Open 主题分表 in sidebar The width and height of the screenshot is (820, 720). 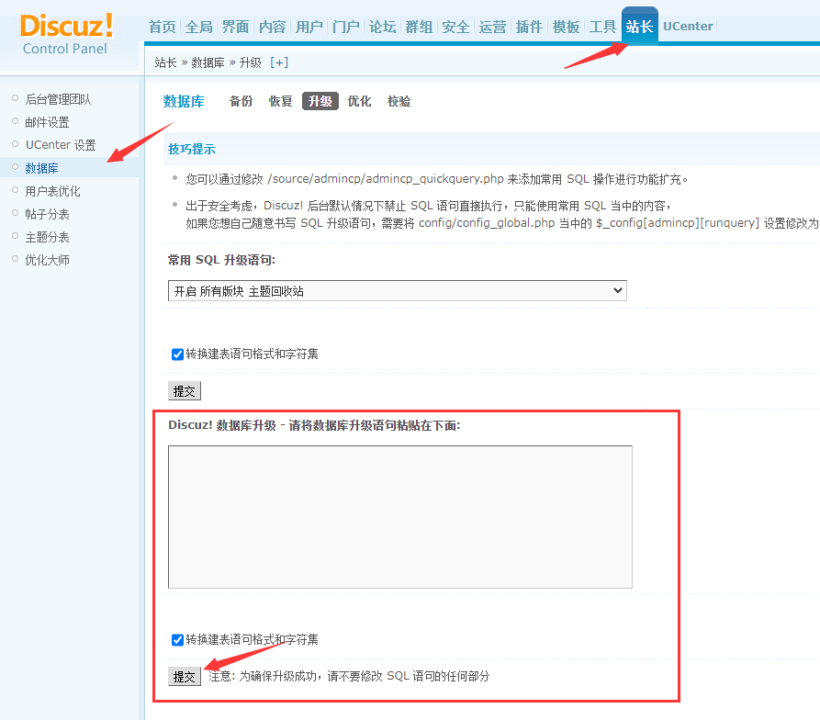pyautogui.click(x=48, y=237)
